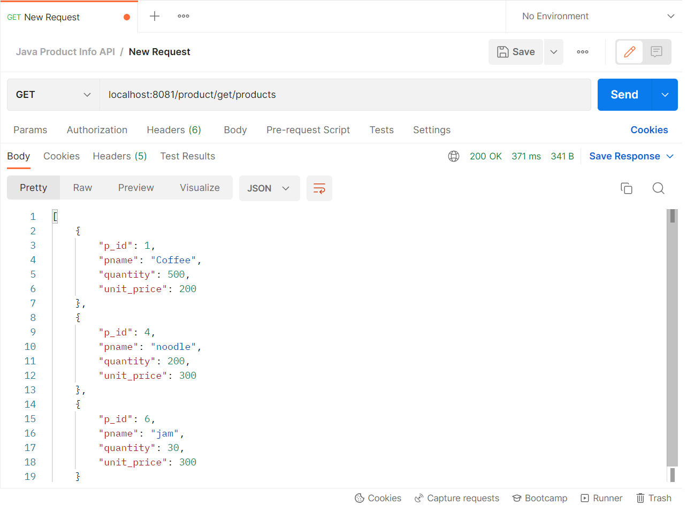View network information via the globe icon

point(454,156)
